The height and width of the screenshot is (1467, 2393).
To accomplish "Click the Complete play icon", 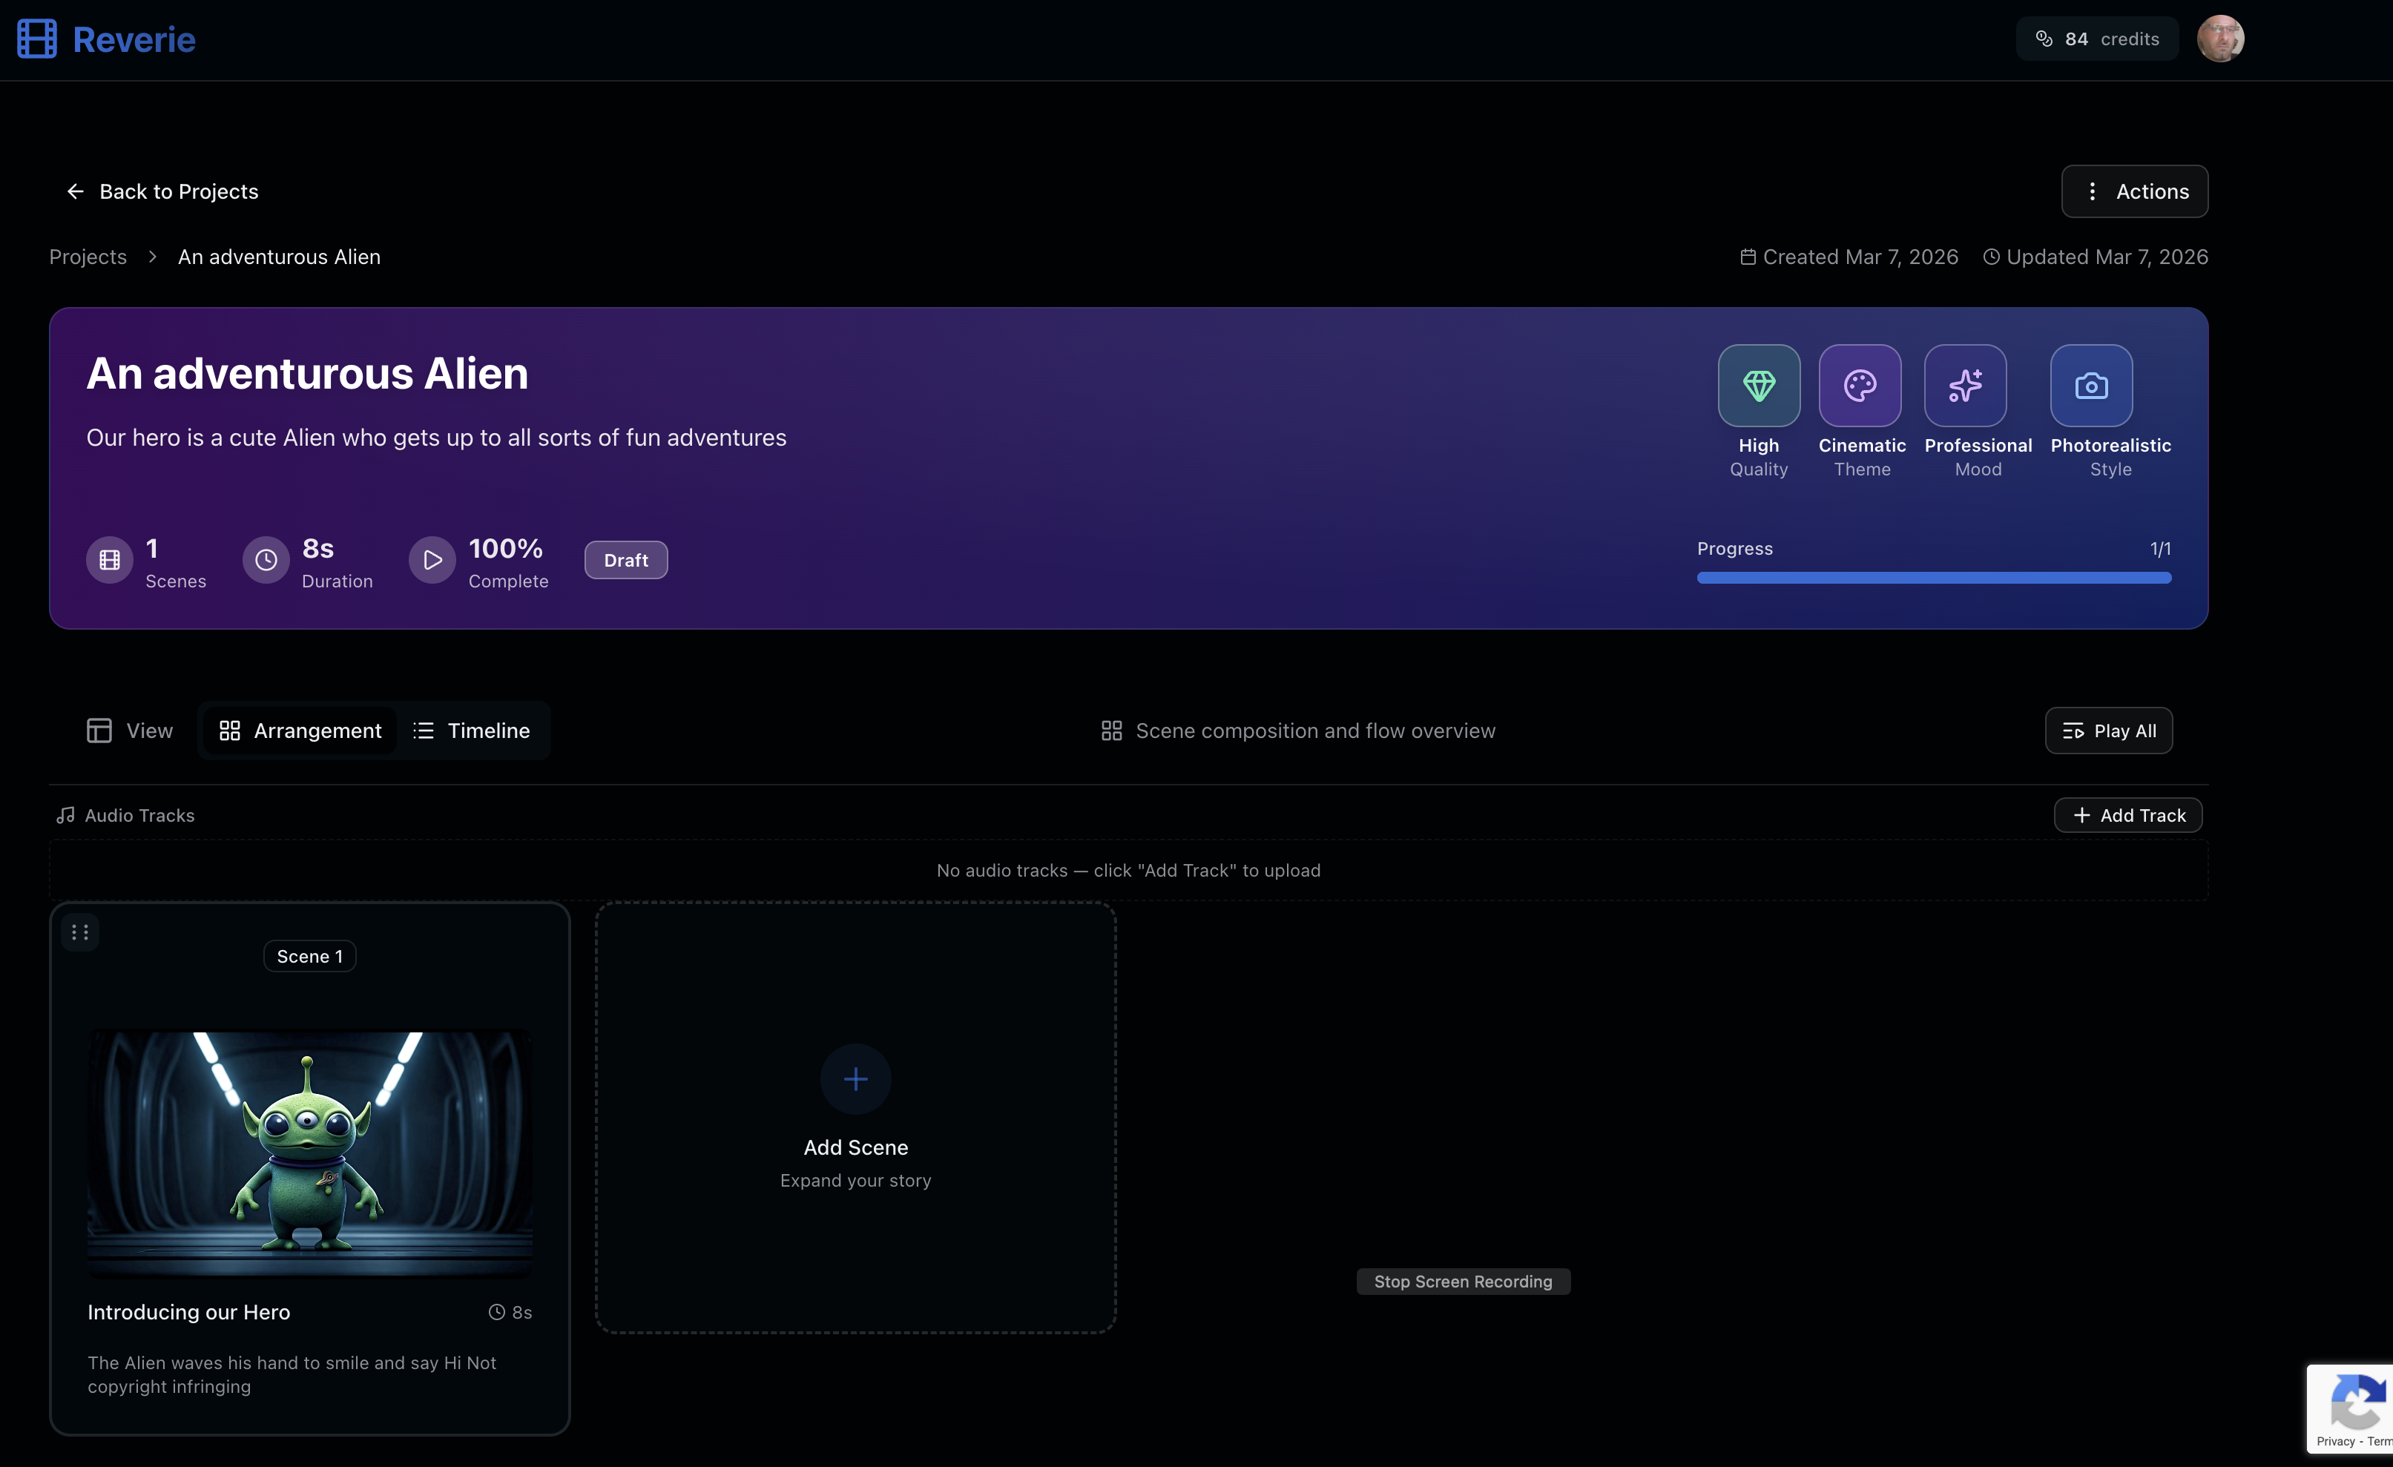I will click(432, 560).
